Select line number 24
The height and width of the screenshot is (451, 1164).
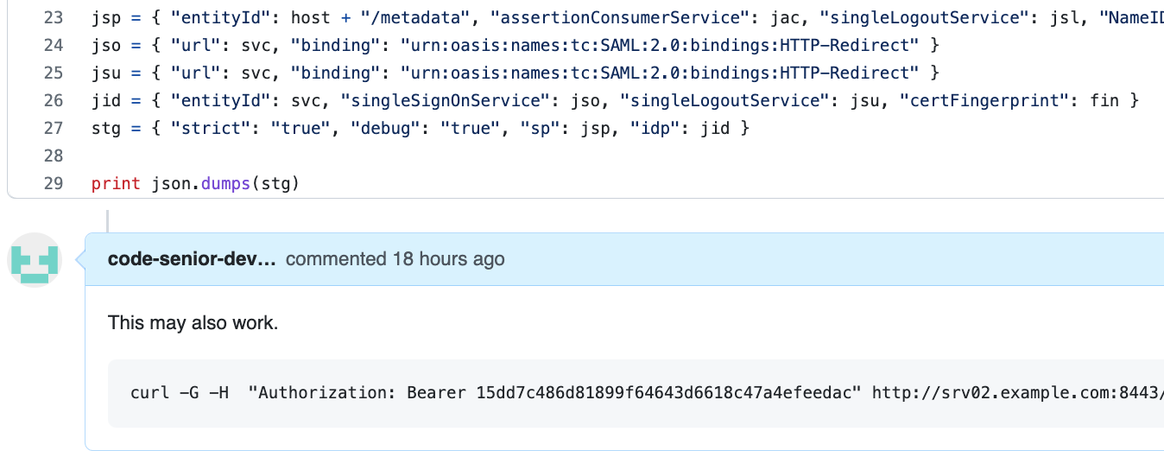coord(54,45)
